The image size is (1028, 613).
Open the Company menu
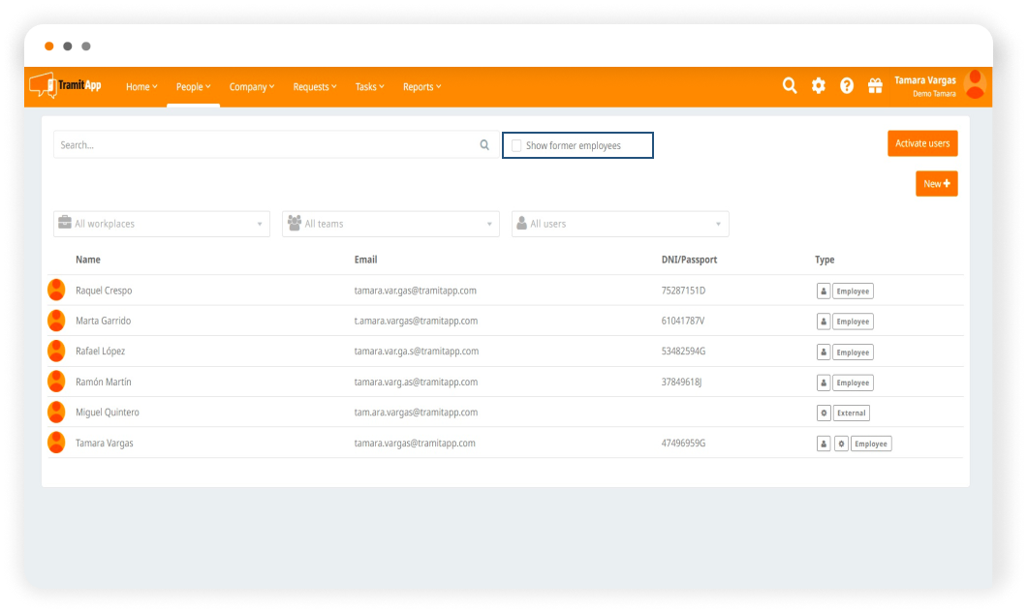[252, 87]
